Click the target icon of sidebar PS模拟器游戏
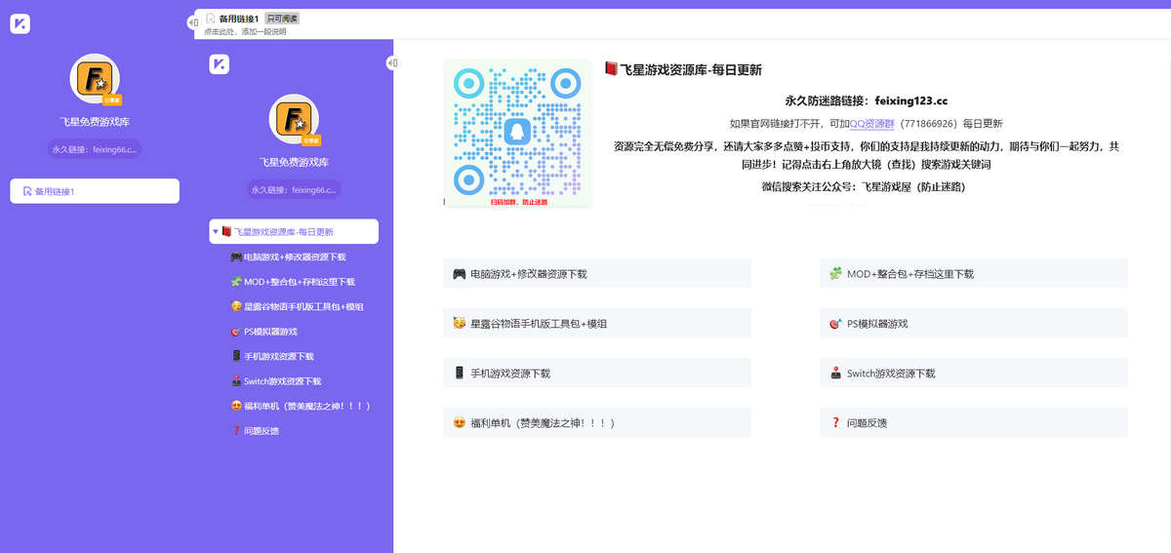 (x=236, y=332)
